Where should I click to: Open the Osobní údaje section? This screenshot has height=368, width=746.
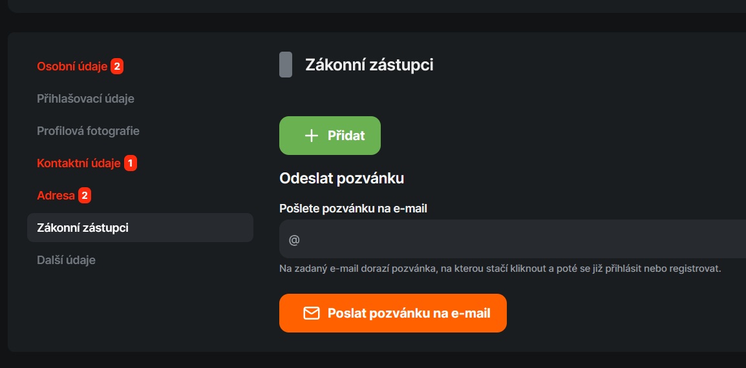point(72,66)
